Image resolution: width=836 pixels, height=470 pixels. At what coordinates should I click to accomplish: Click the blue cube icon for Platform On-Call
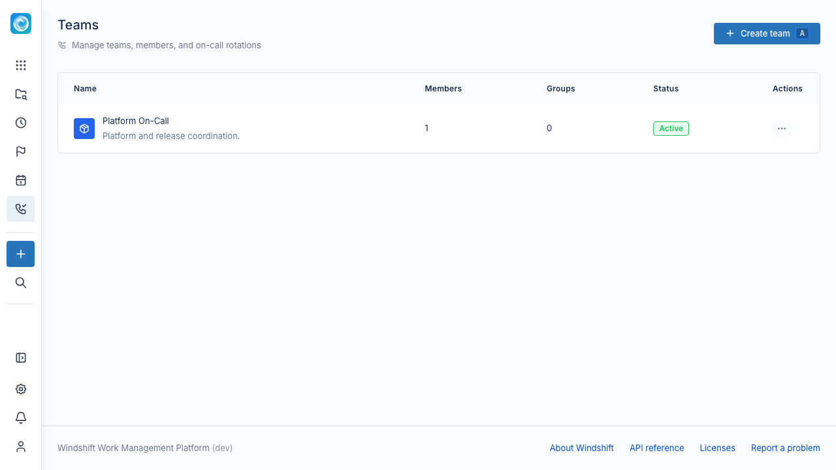pyautogui.click(x=84, y=129)
